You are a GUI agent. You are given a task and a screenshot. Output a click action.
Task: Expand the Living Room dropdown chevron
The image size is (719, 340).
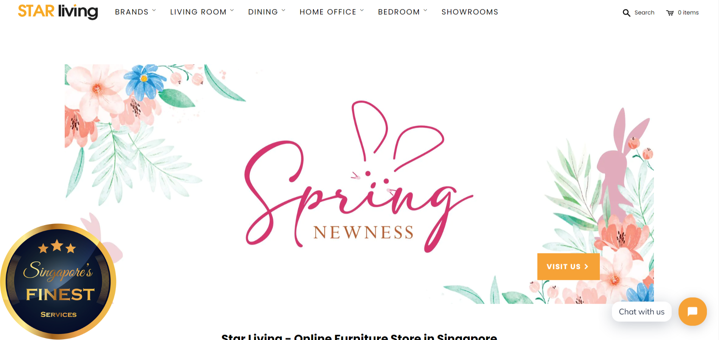(x=232, y=11)
